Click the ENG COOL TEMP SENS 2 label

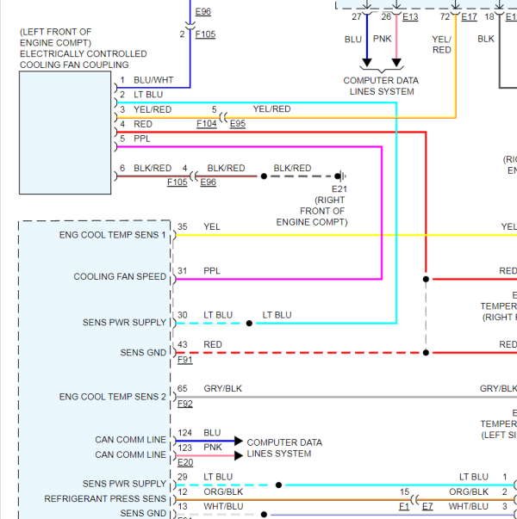click(112, 397)
